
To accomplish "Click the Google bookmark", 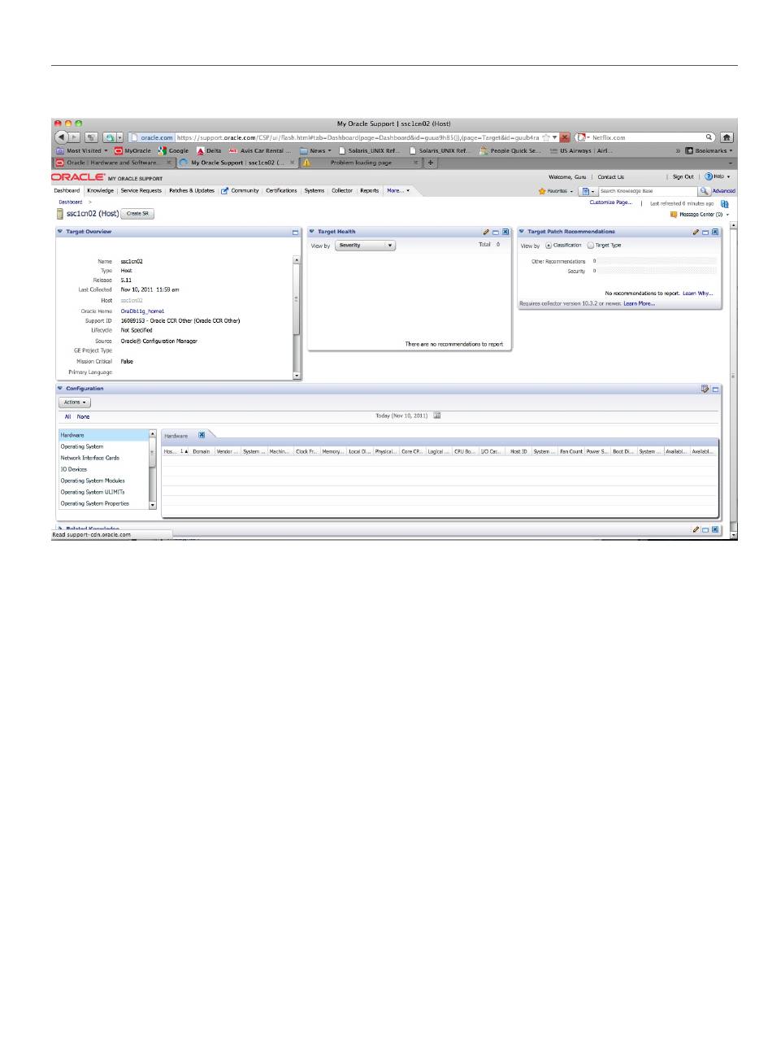I will (173, 150).
